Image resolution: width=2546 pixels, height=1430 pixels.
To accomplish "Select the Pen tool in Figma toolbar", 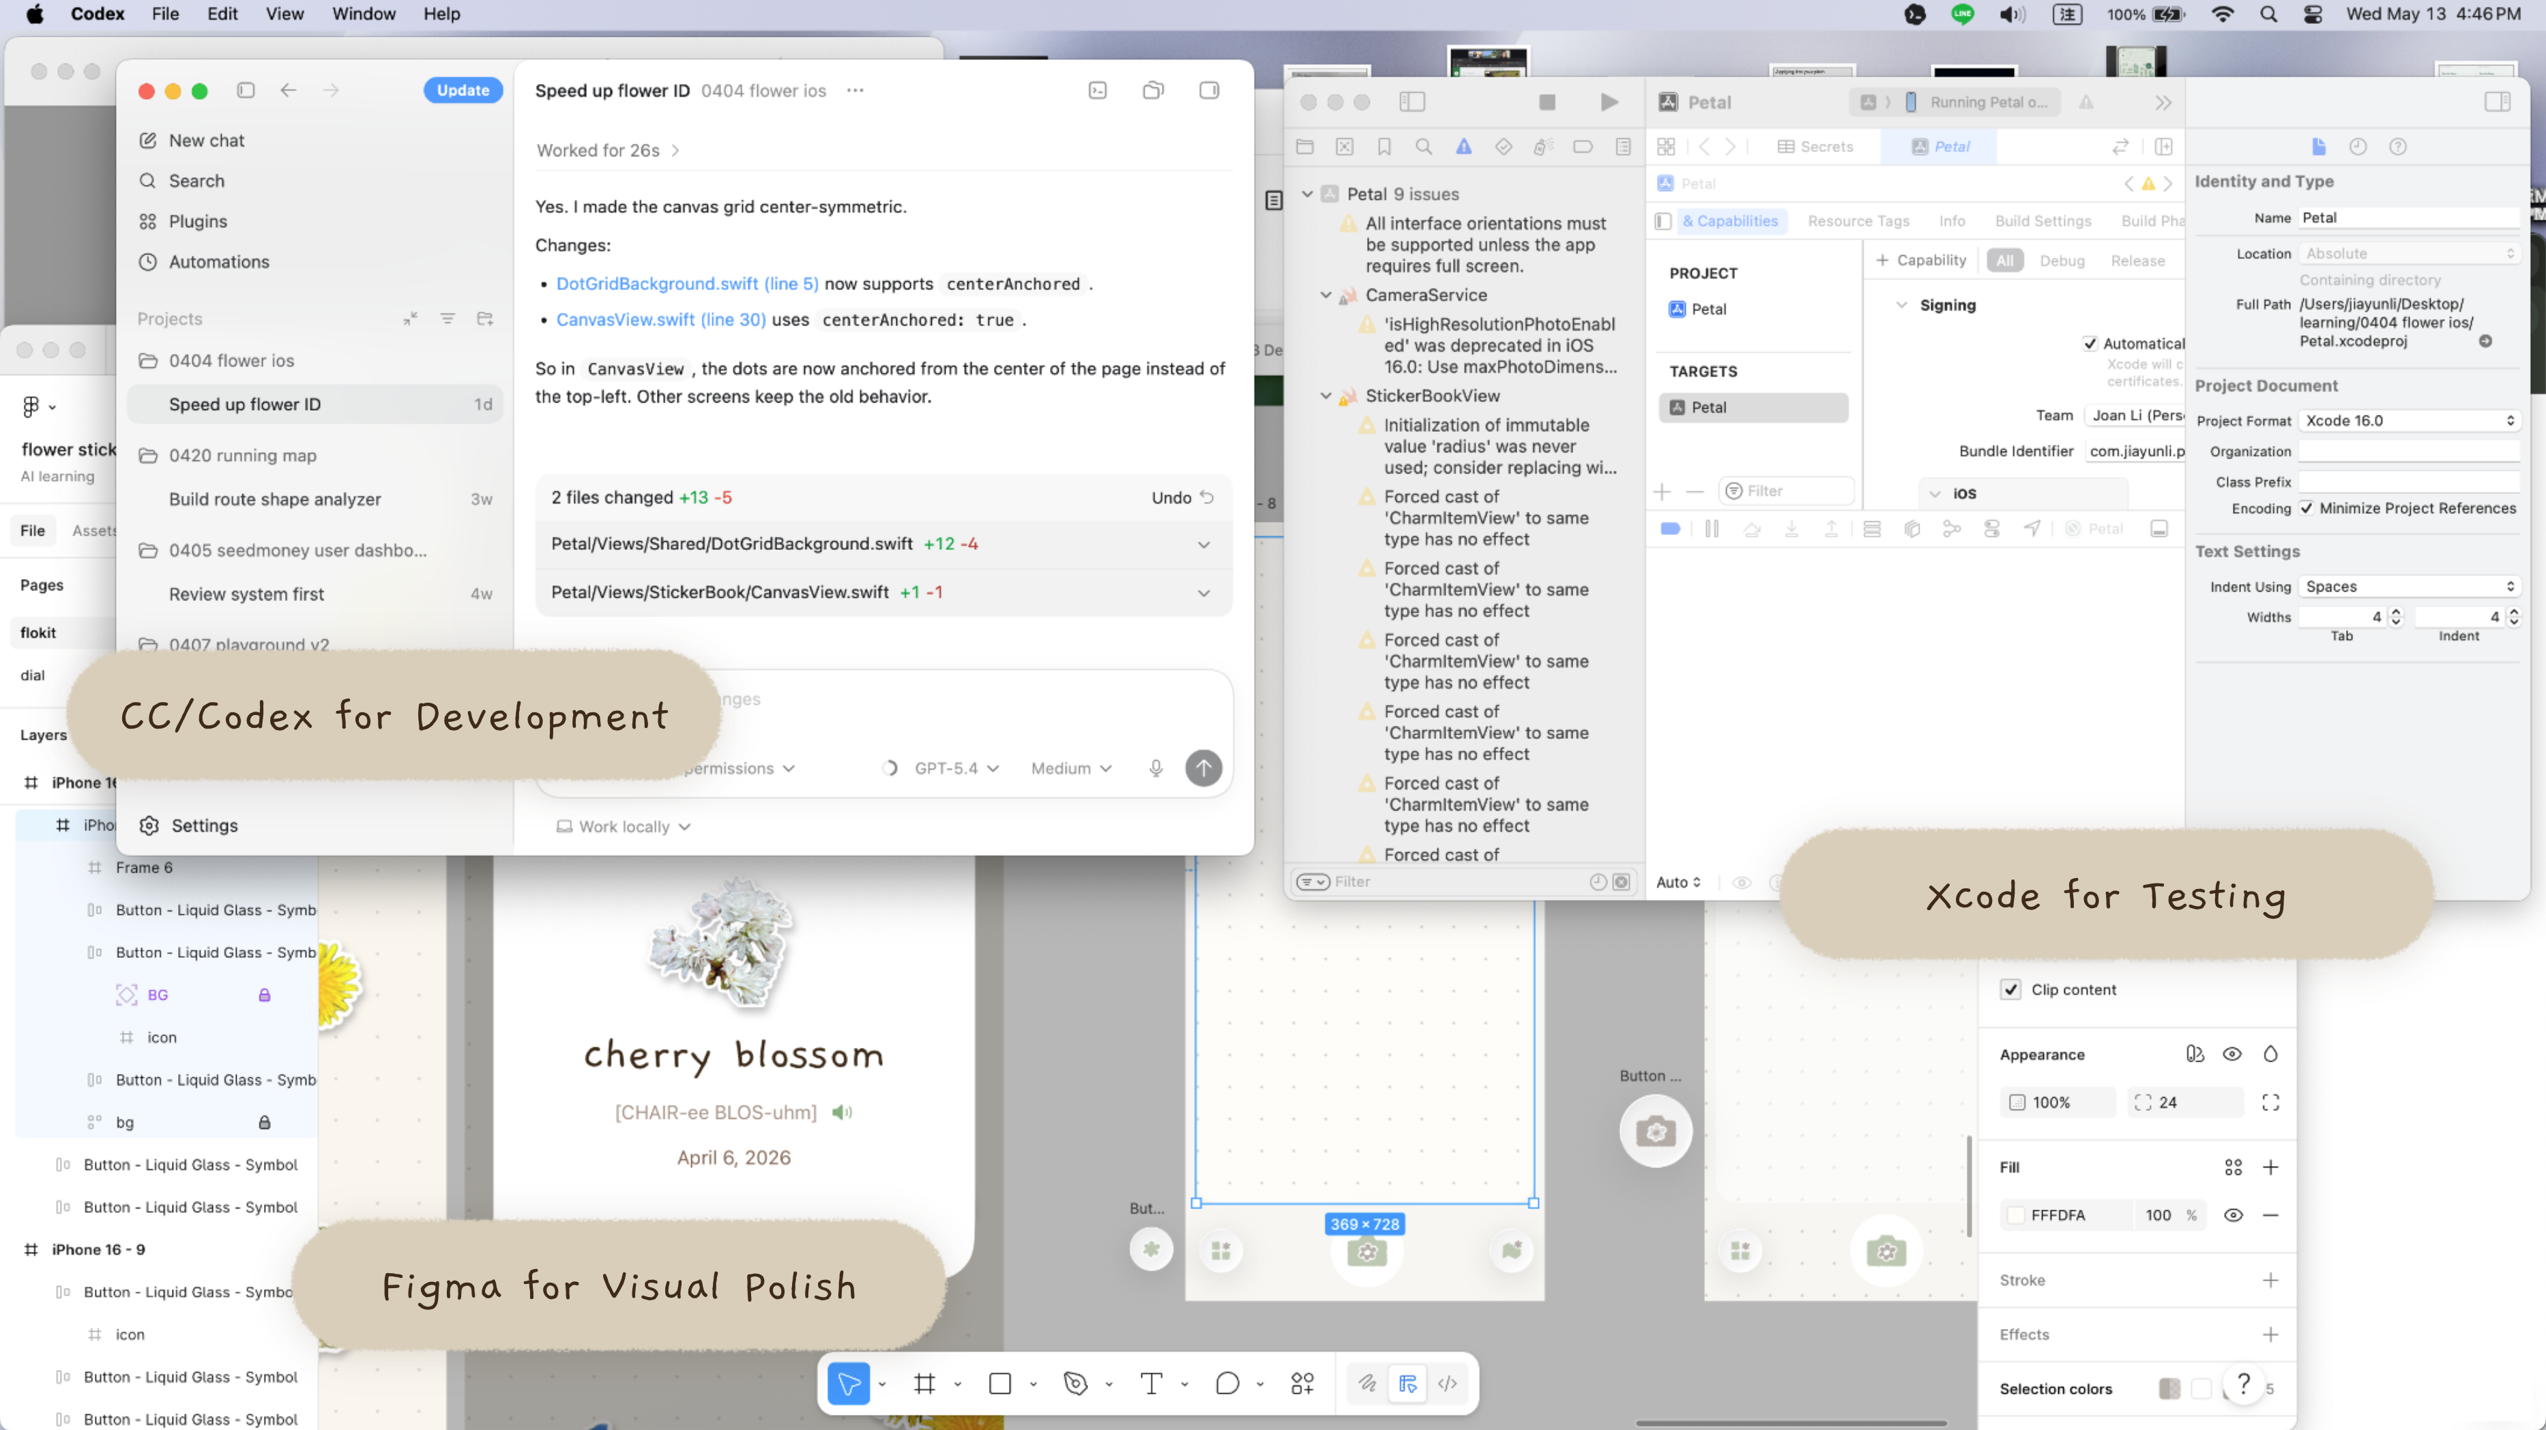I will click(1075, 1384).
